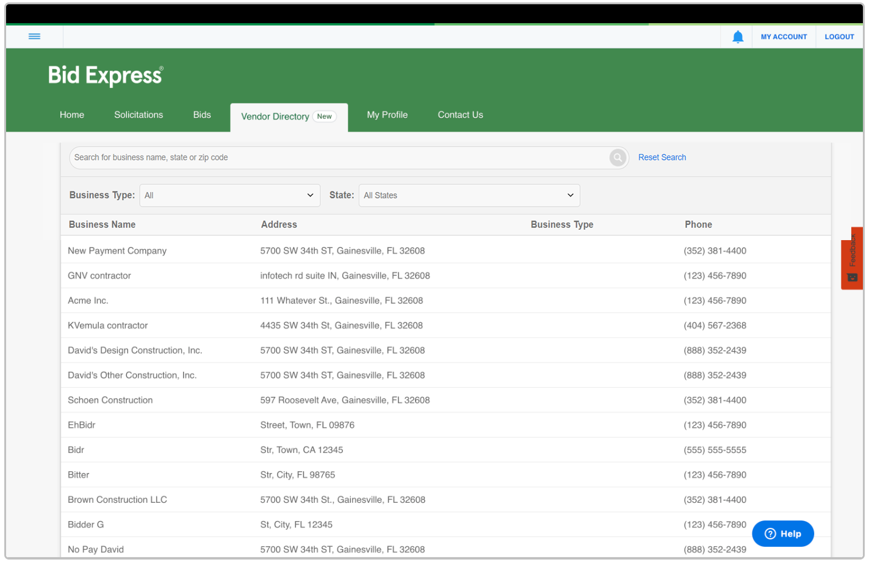Click the New badge on Vendor Directory
The width and height of the screenshot is (869, 565).
tap(325, 116)
